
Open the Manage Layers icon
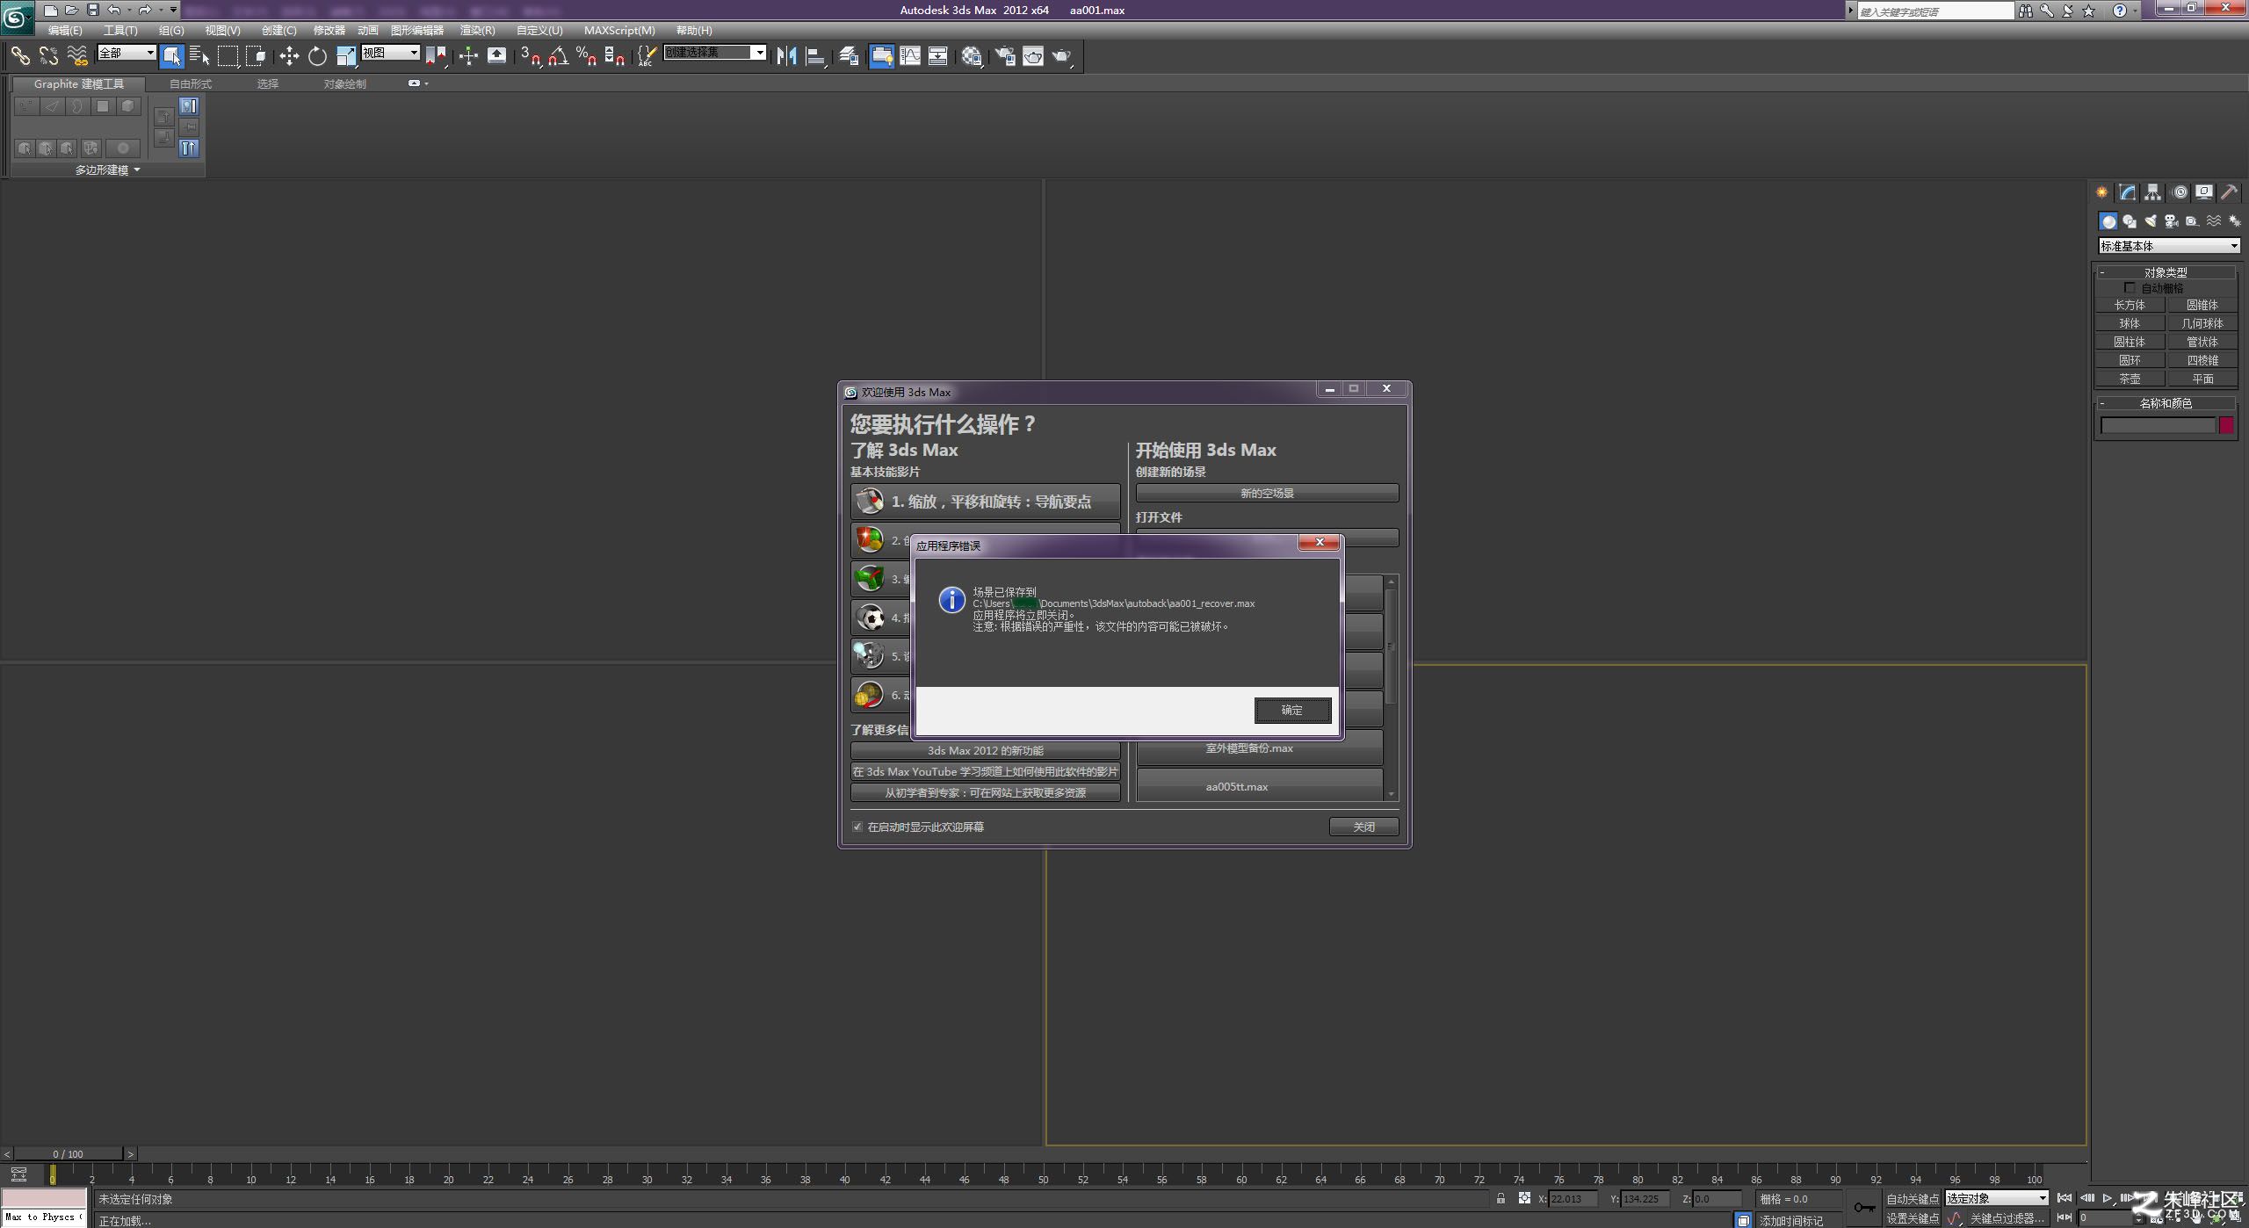click(x=848, y=56)
